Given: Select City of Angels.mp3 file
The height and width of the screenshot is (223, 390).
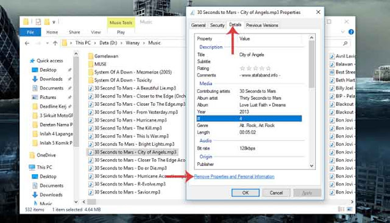Looking at the screenshot, I should pos(135,152).
